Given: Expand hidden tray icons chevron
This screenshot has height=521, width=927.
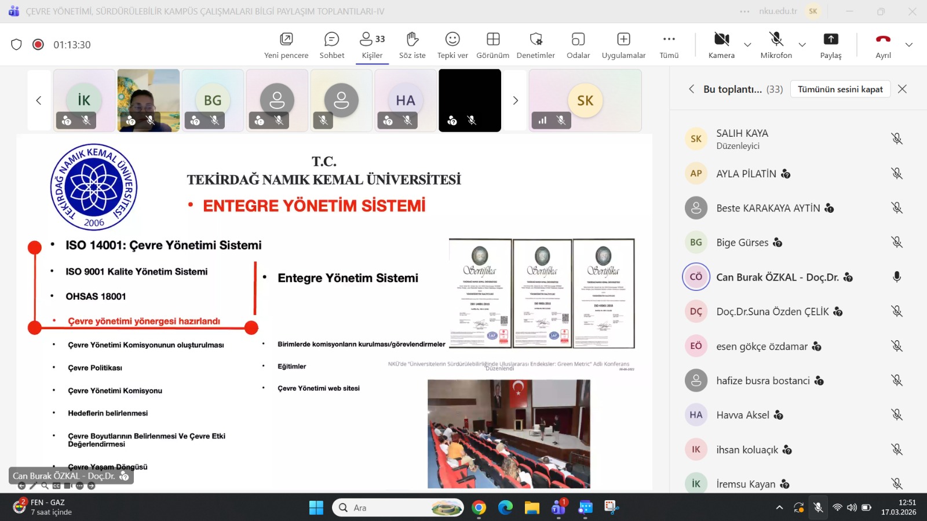Looking at the screenshot, I should point(780,508).
